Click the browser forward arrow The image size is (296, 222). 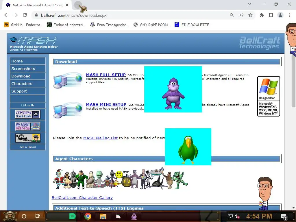pos(16,15)
